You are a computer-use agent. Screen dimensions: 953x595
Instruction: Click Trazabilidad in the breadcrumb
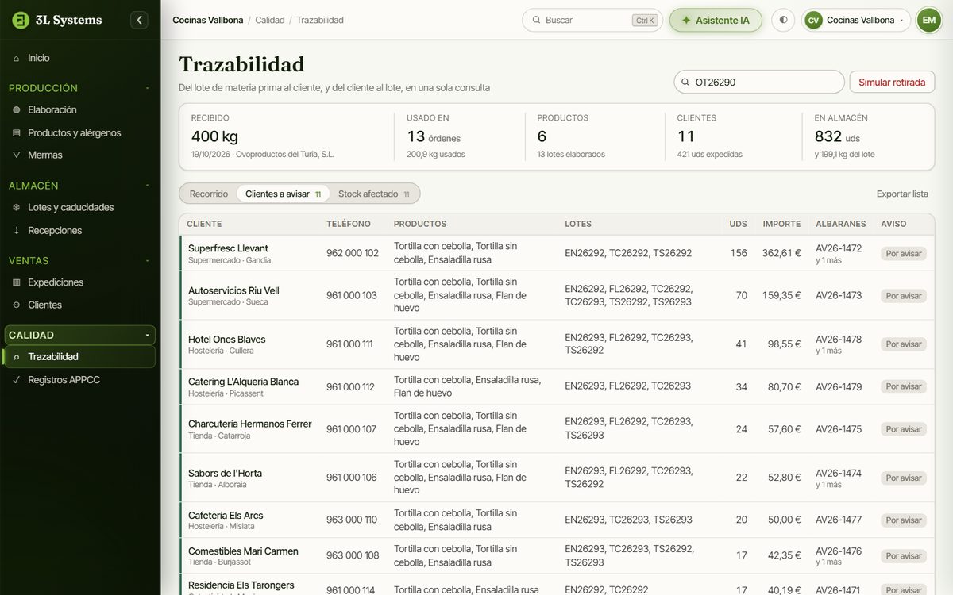[x=320, y=20]
